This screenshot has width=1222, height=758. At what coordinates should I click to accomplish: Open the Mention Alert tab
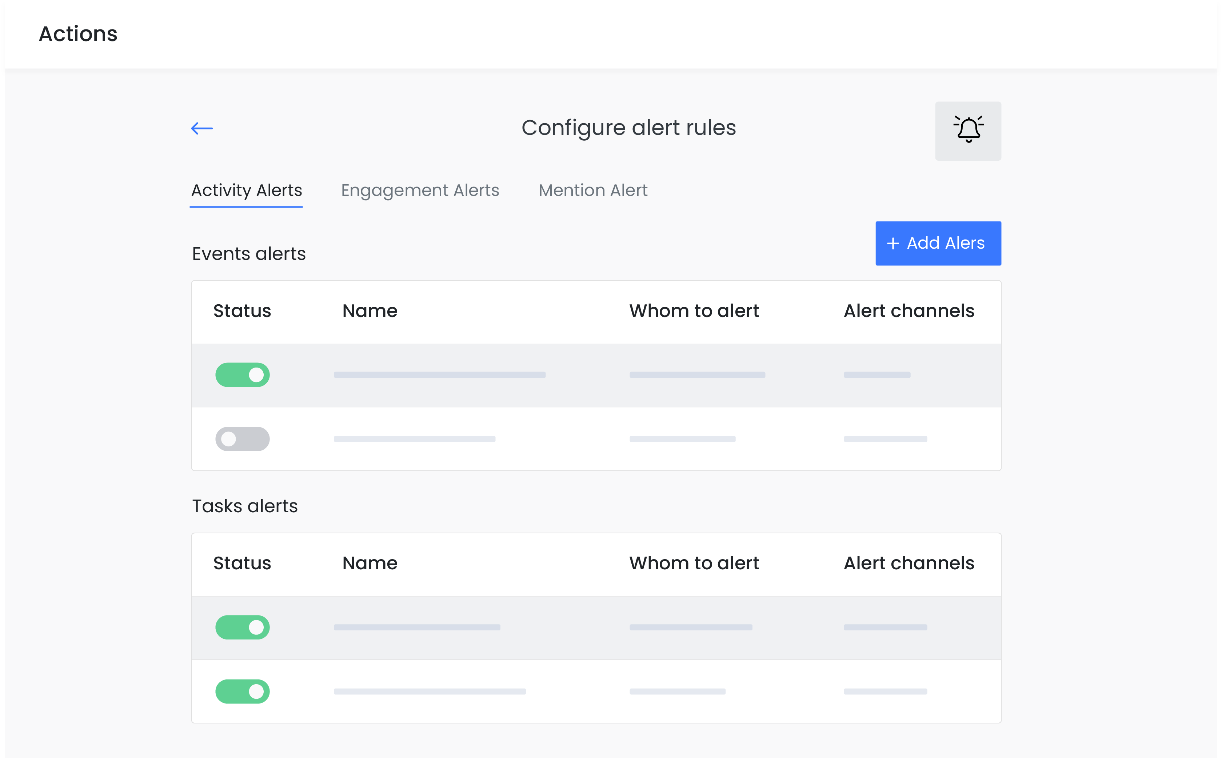[593, 190]
